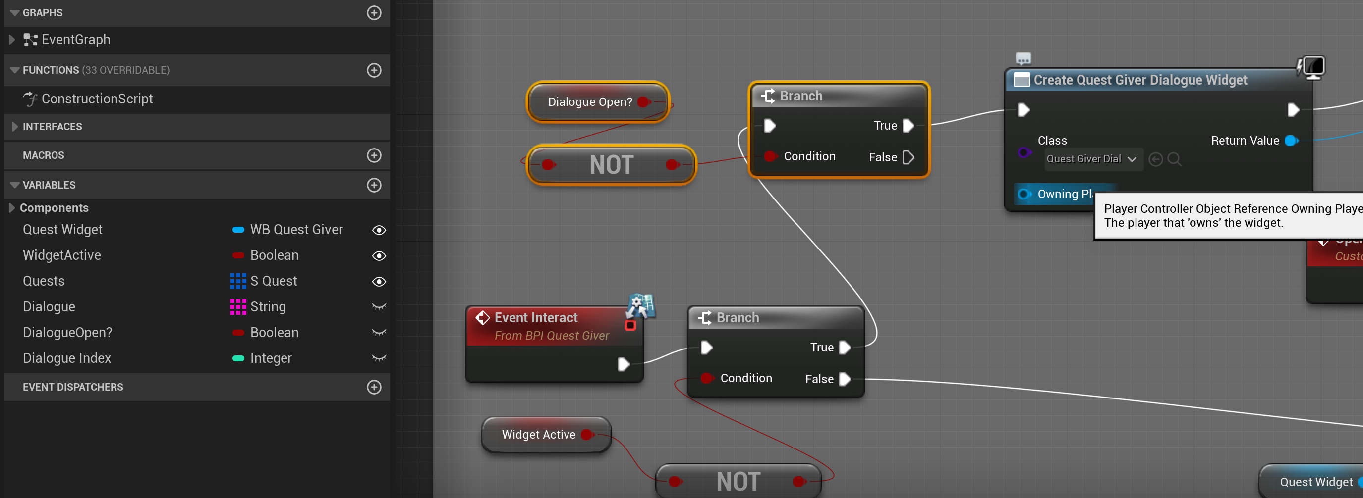Select the EventGraph entry
1363x498 pixels.
click(x=76, y=40)
